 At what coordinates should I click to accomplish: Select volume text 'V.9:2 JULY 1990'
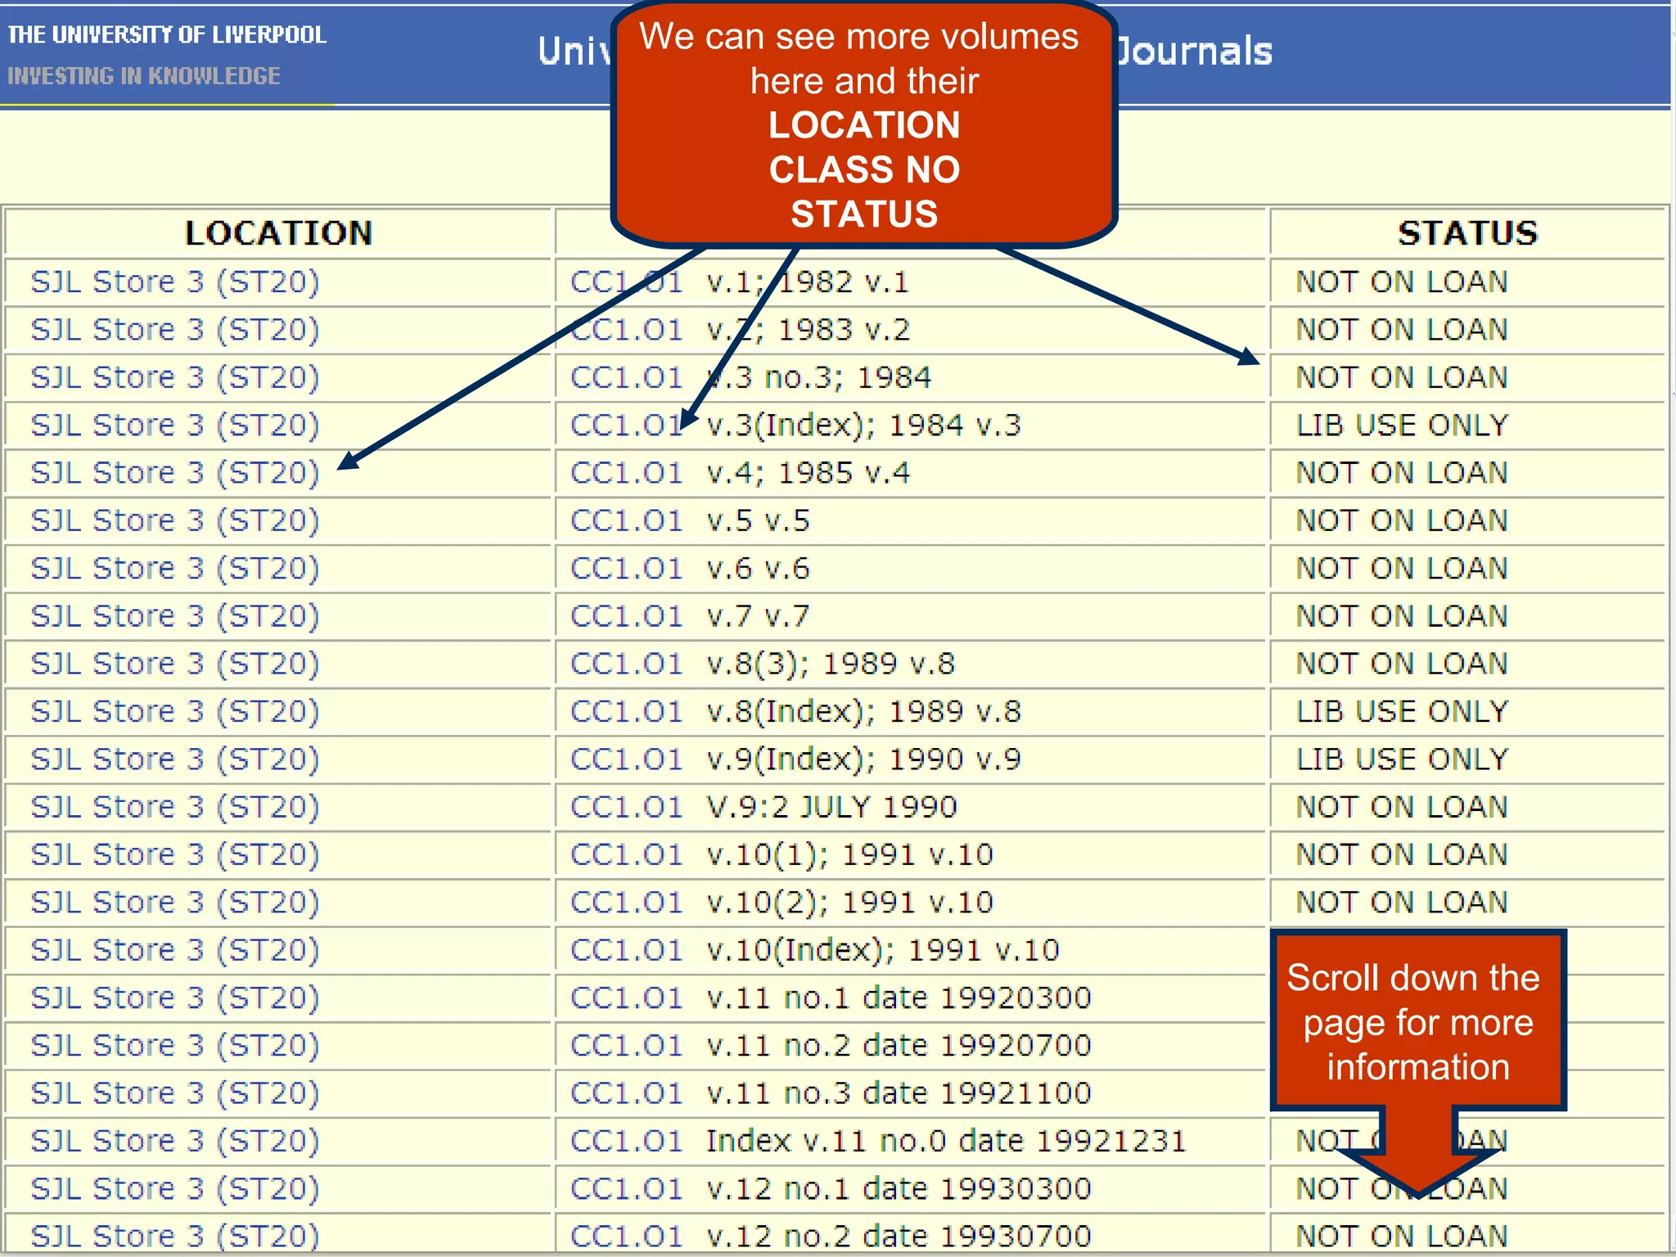pos(831,807)
